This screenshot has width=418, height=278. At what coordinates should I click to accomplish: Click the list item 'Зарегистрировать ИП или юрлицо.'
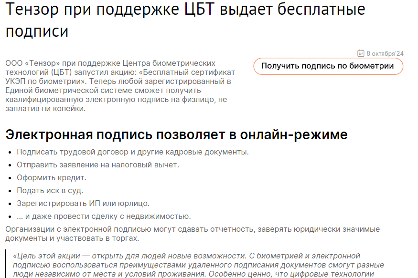point(83,204)
